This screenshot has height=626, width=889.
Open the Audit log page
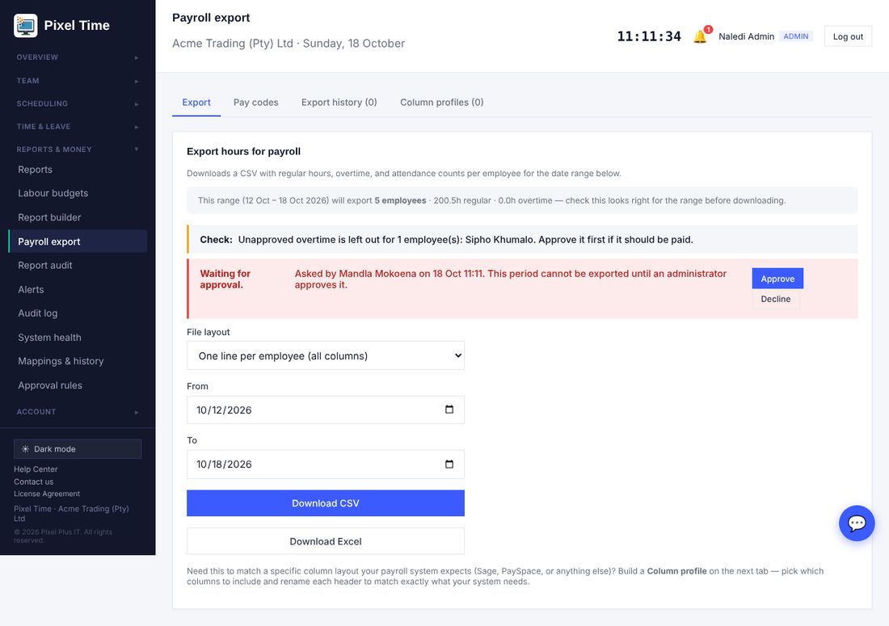pyautogui.click(x=78, y=313)
